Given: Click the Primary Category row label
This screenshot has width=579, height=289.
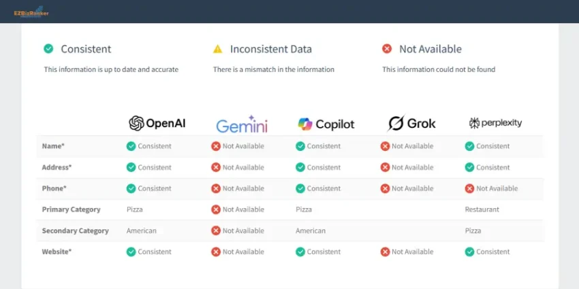Looking at the screenshot, I should [71, 209].
